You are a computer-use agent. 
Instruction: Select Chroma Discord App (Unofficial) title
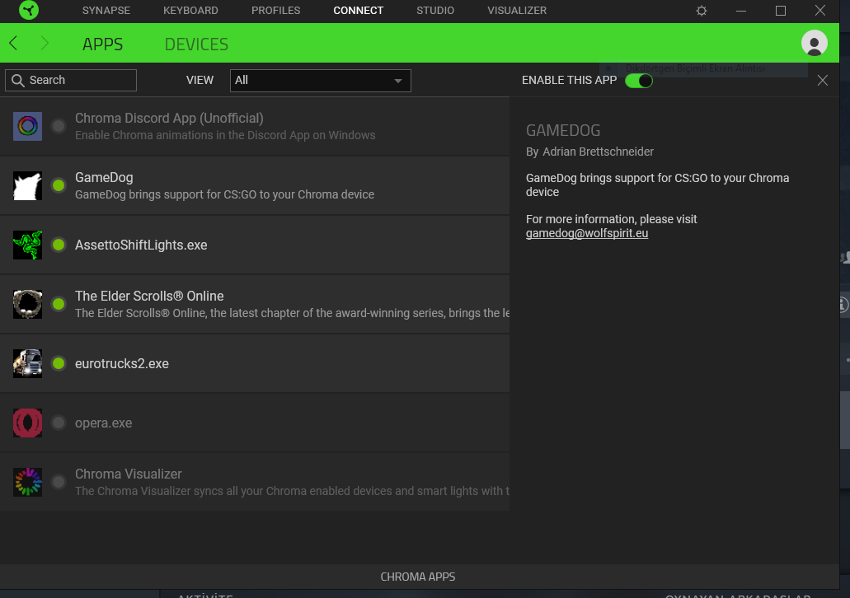169,118
